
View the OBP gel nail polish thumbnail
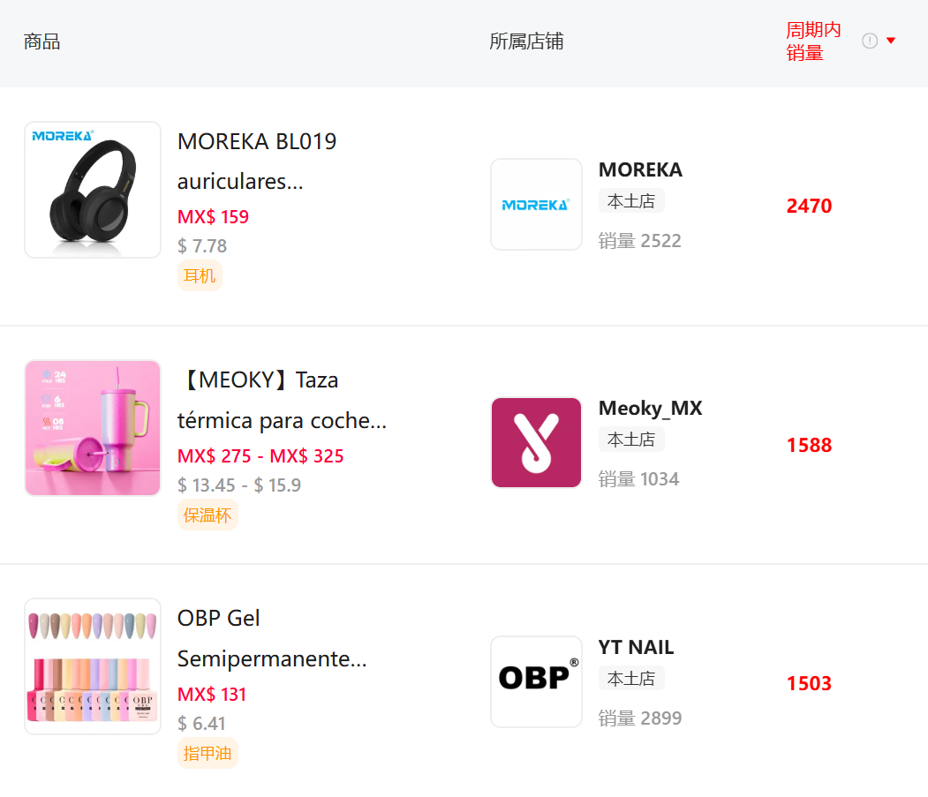93,666
